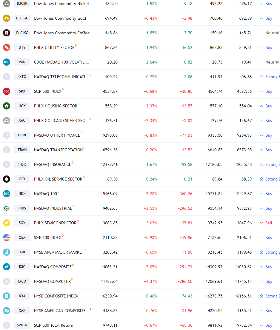Open the DJCIGC ticker symbol
The width and height of the screenshot is (280, 330).
22,18
